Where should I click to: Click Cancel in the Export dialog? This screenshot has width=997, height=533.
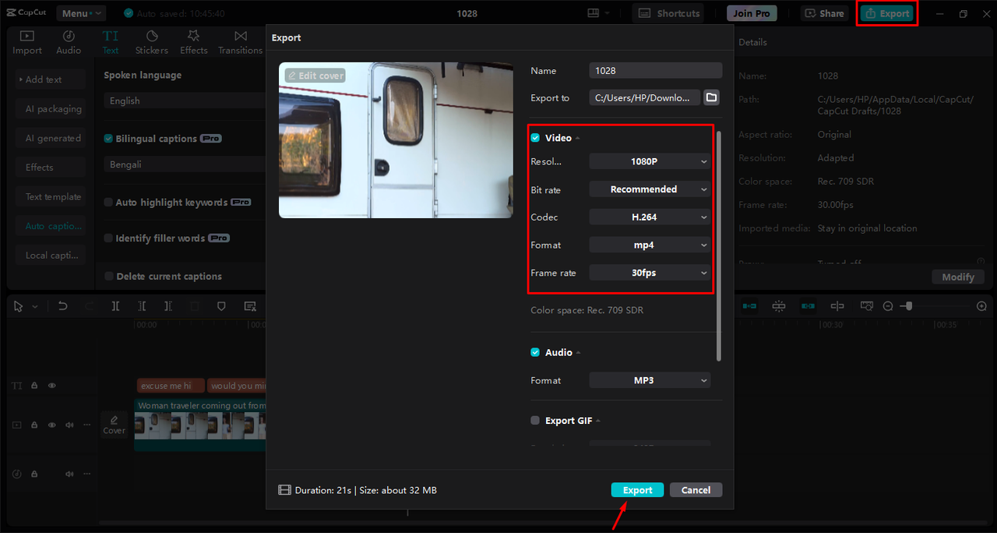click(x=696, y=490)
